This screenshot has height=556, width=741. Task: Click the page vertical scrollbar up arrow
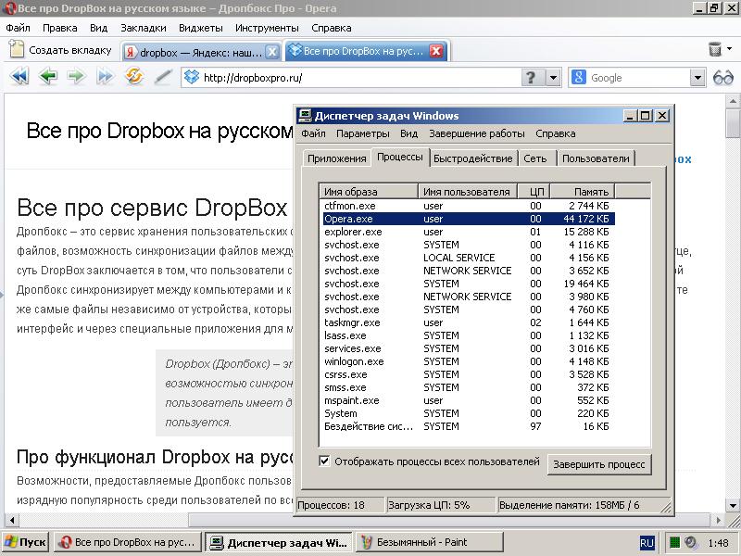point(733,101)
